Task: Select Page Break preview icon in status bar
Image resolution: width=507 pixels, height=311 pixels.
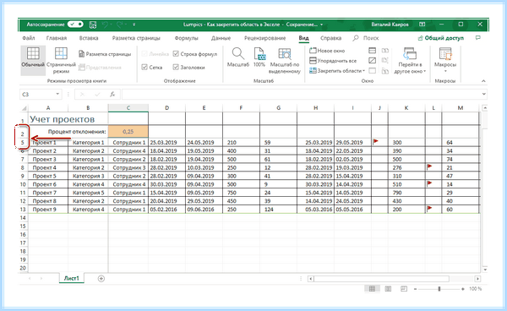Action: pos(404,289)
